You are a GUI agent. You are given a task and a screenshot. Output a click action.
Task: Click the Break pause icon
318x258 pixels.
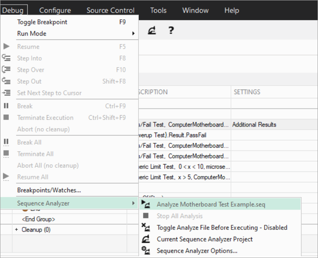(x=6, y=105)
